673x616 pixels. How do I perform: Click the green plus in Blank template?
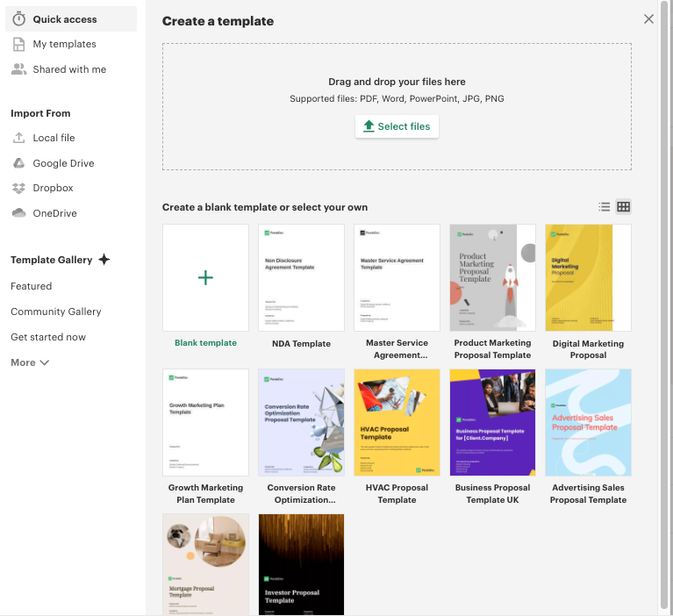205,278
